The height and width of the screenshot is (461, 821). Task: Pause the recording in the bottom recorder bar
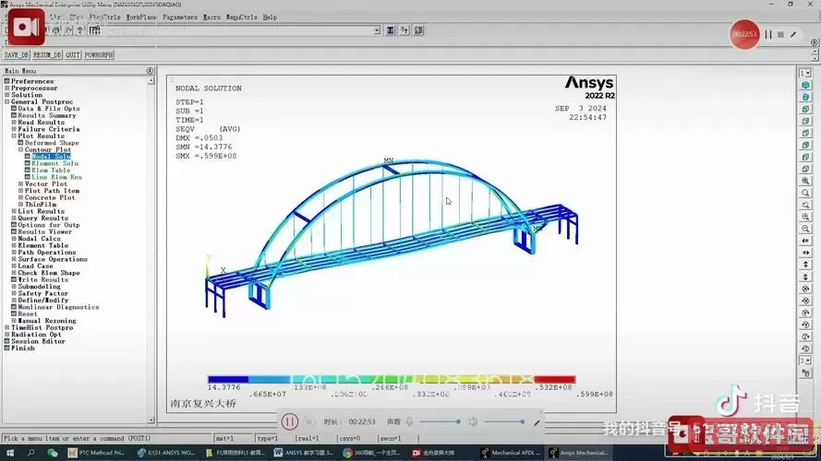[x=290, y=421]
